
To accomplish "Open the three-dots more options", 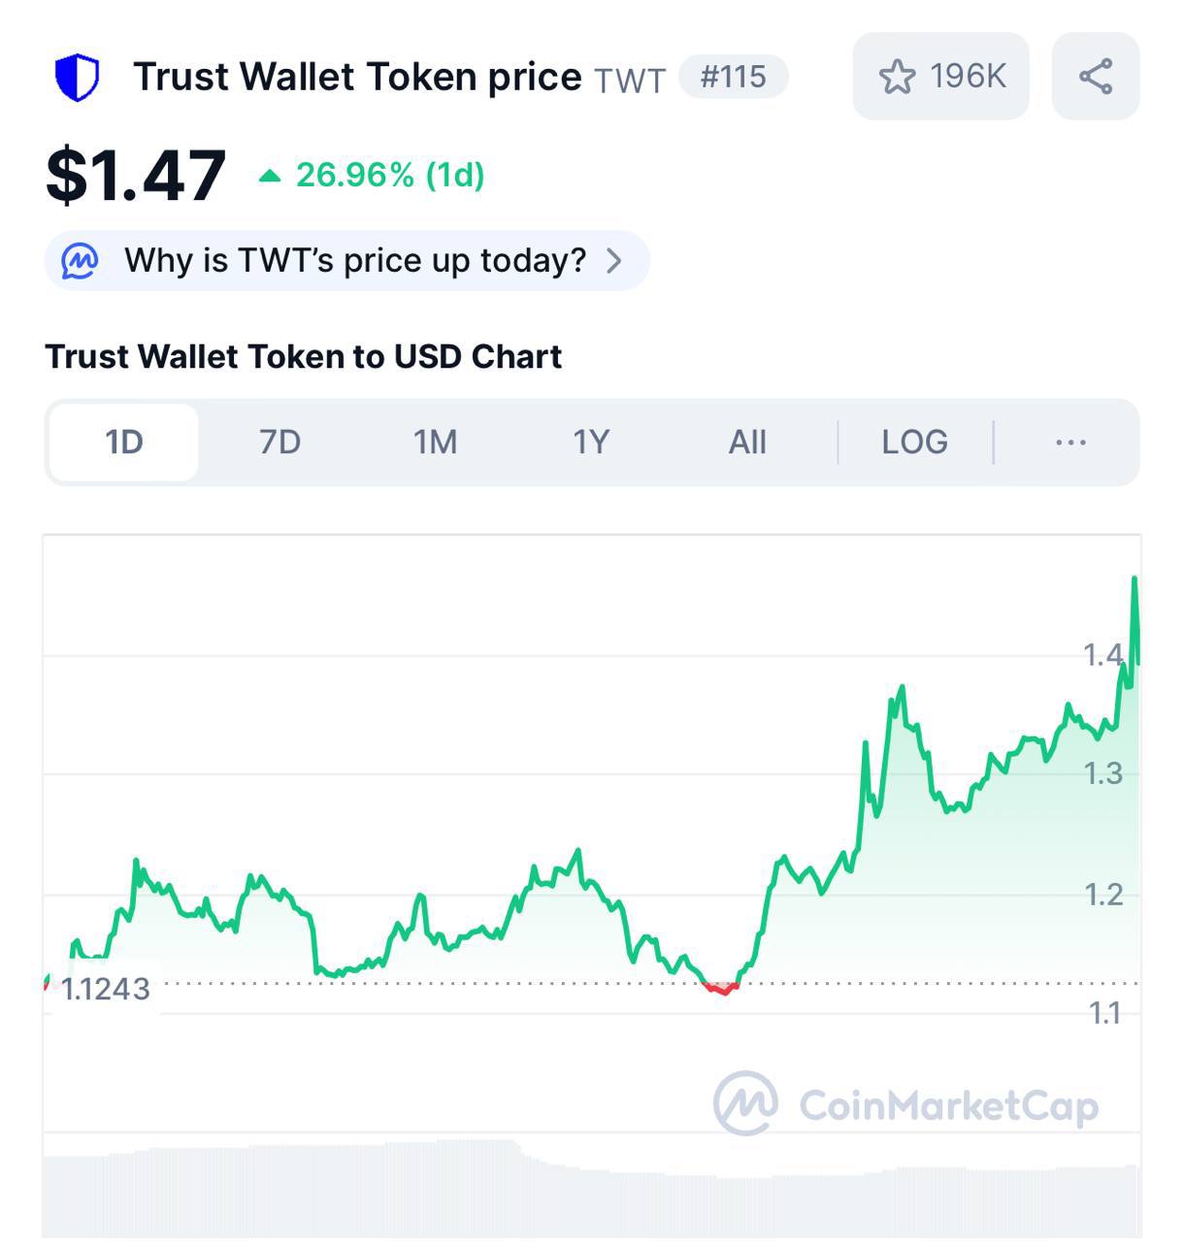I will coord(1070,442).
